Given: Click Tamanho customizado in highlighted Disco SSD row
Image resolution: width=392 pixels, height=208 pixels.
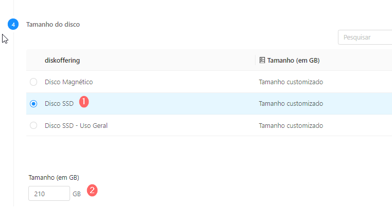Looking at the screenshot, I should point(291,104).
